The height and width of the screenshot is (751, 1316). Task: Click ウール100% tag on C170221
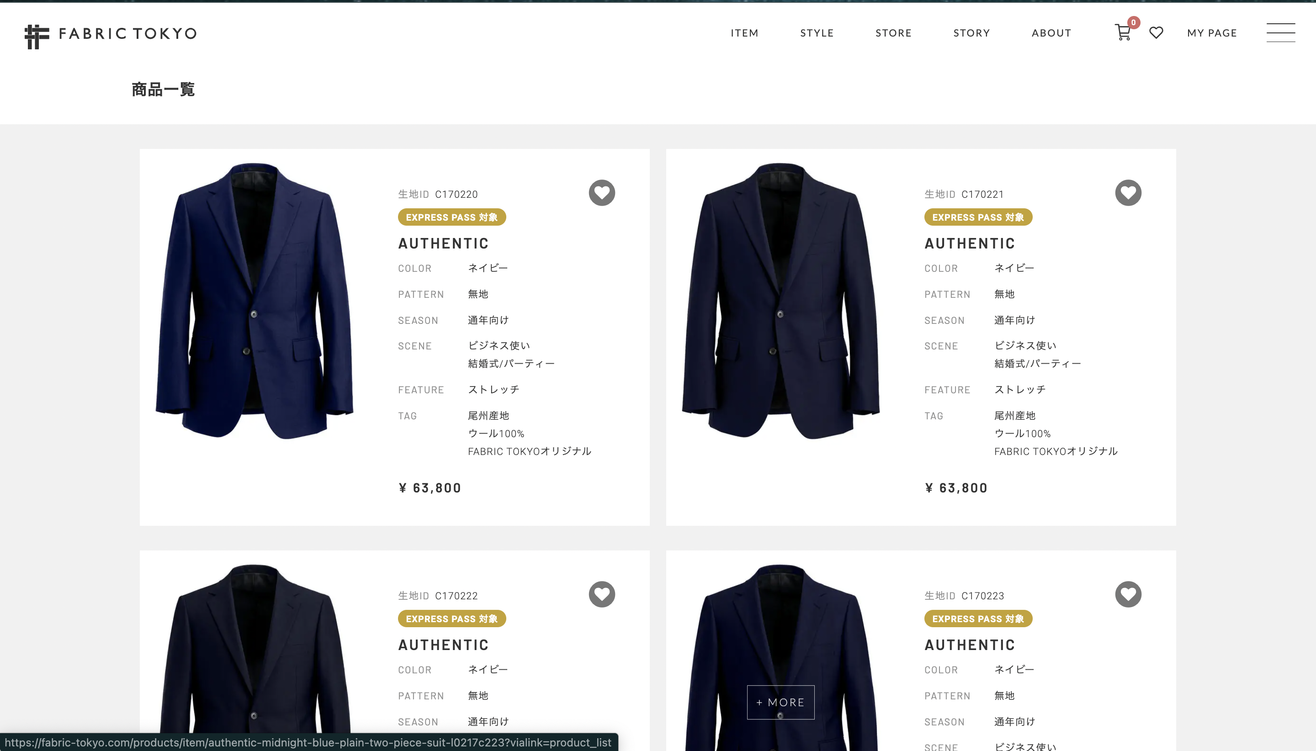(x=1023, y=434)
